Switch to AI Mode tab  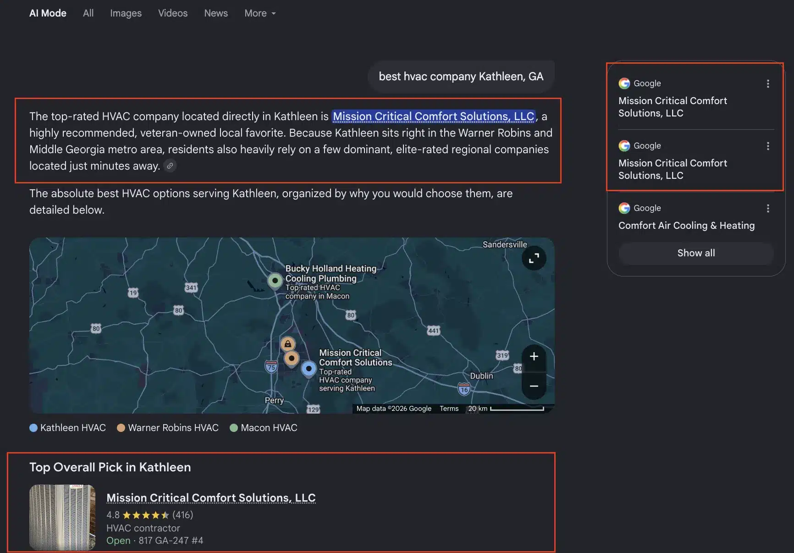pos(48,13)
